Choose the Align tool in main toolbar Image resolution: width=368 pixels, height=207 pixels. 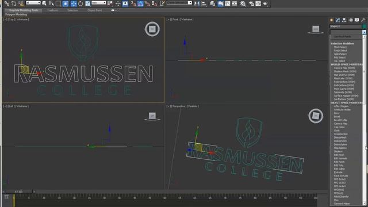coord(204,3)
